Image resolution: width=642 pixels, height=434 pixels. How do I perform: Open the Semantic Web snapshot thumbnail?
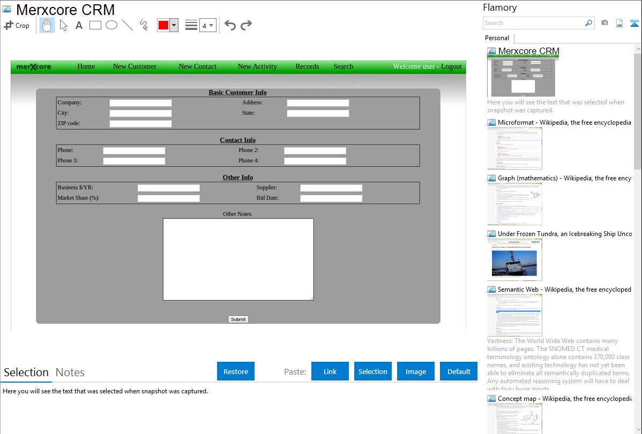coord(514,315)
